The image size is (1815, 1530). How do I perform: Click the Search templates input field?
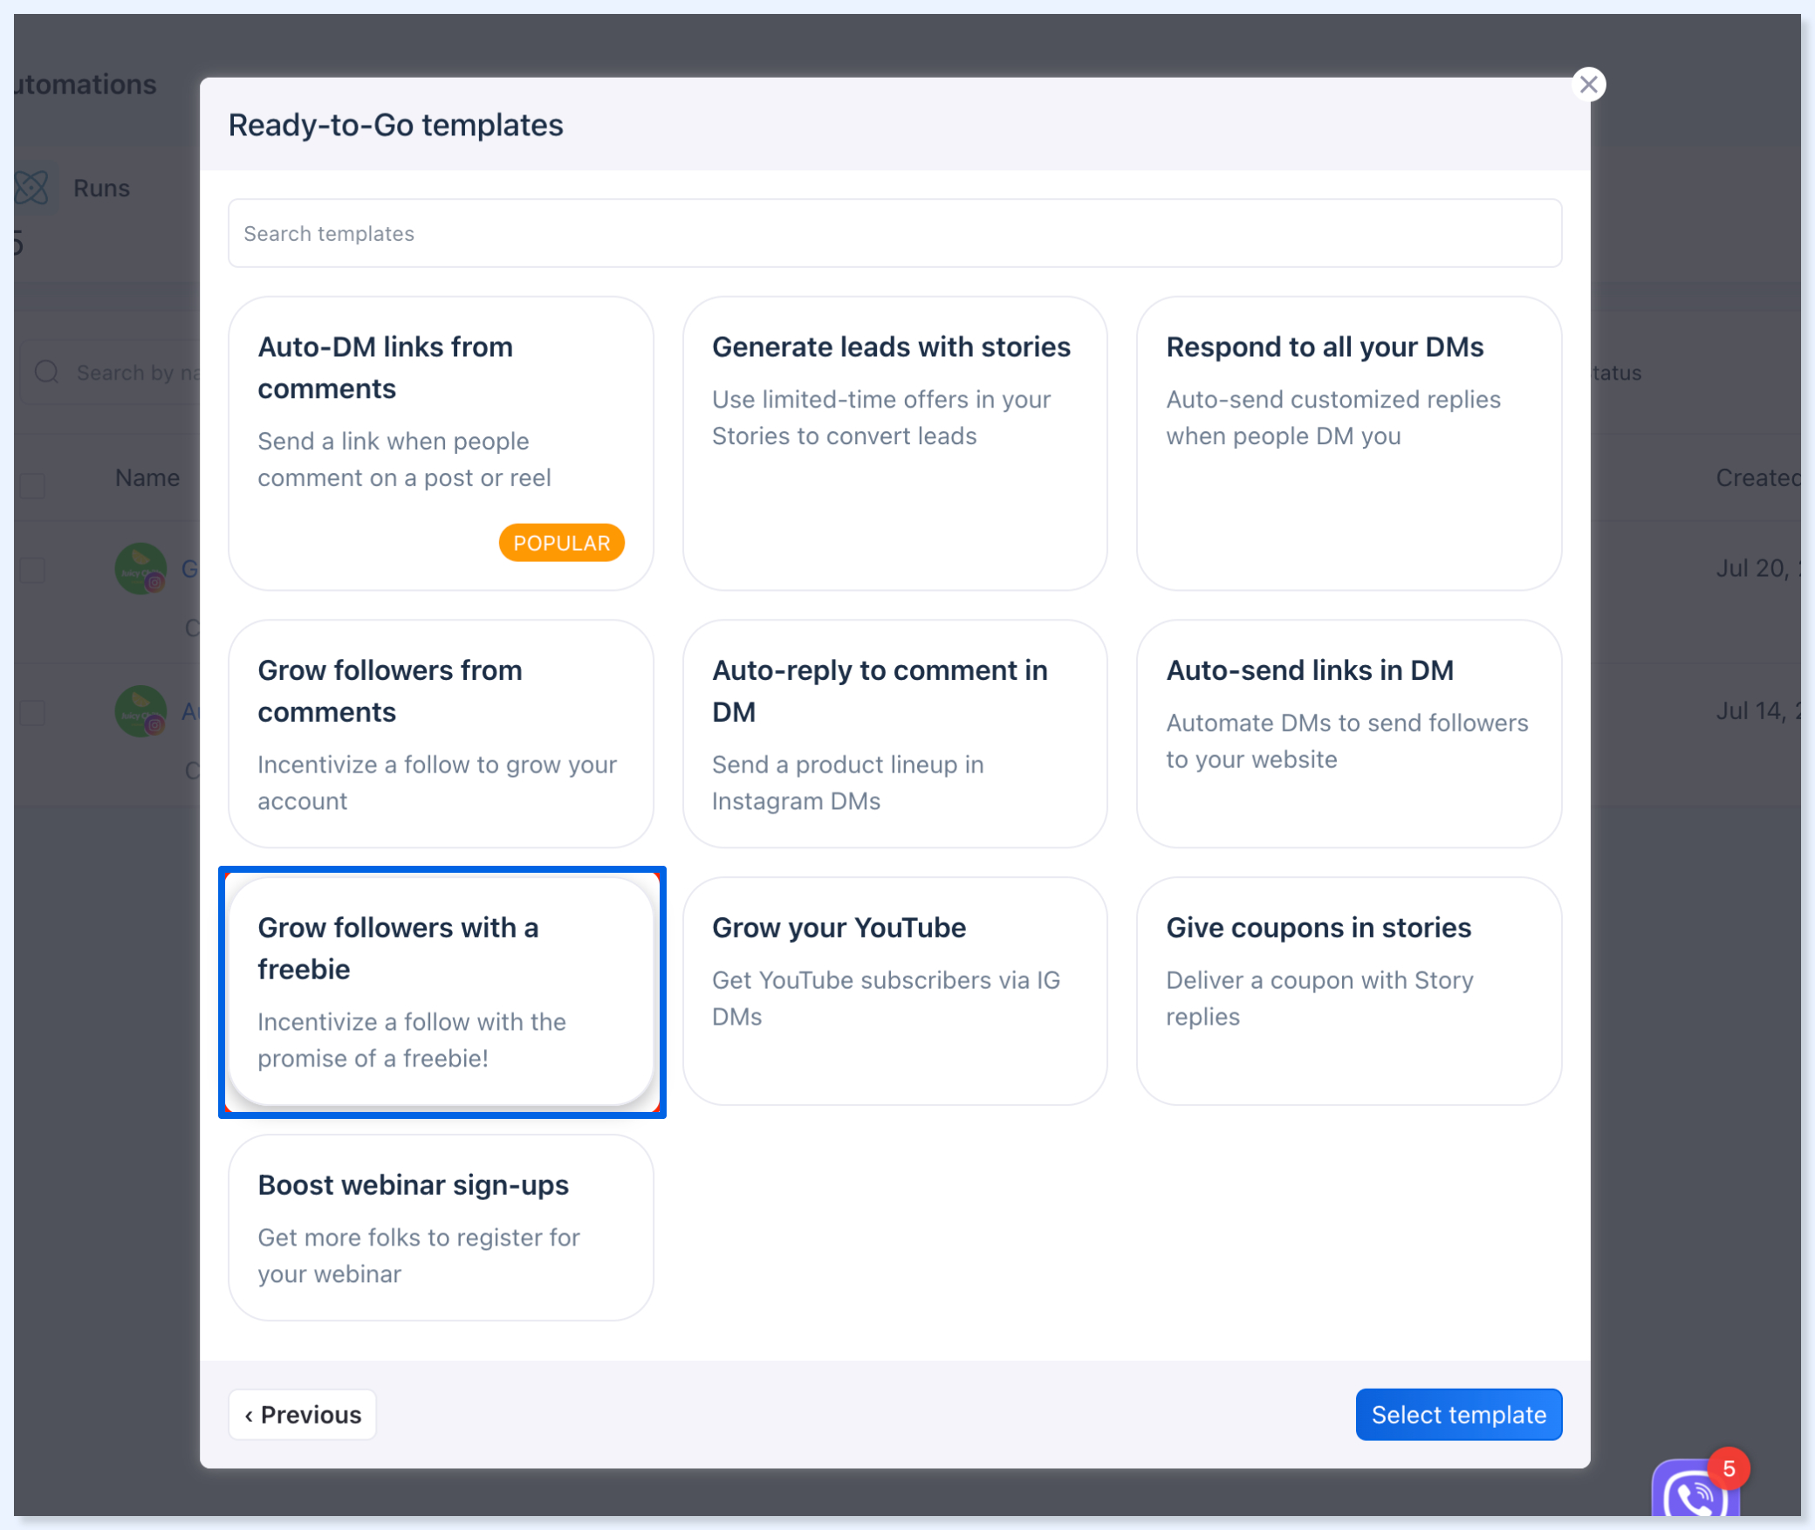[894, 233]
